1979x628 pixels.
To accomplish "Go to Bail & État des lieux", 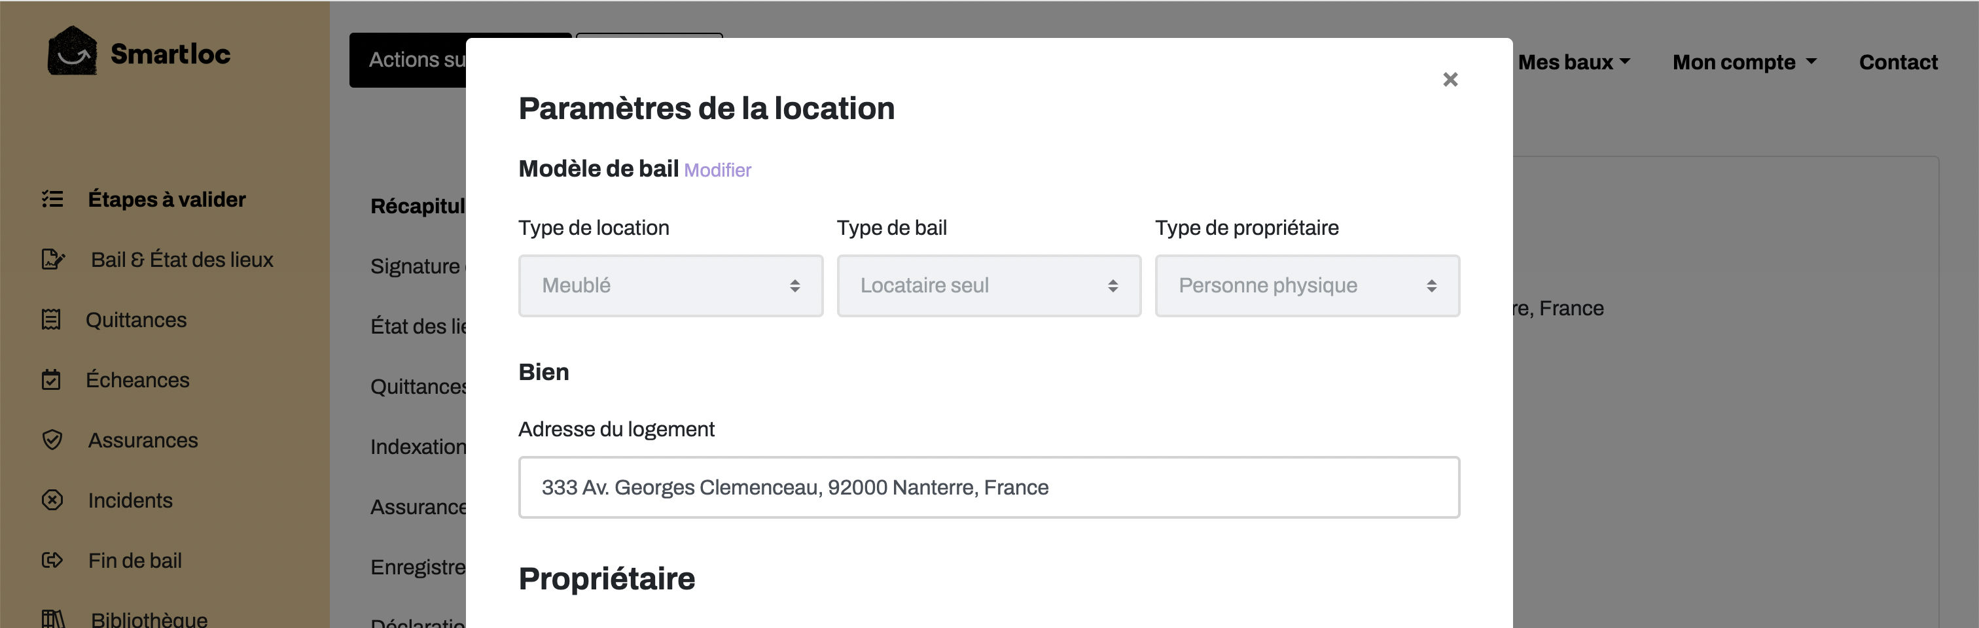I will pyautogui.click(x=182, y=260).
